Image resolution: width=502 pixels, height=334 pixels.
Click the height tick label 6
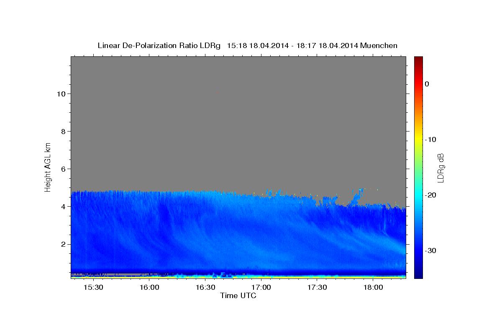coord(64,169)
